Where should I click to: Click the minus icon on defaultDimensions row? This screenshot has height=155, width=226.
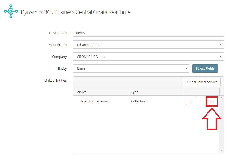tap(201, 101)
